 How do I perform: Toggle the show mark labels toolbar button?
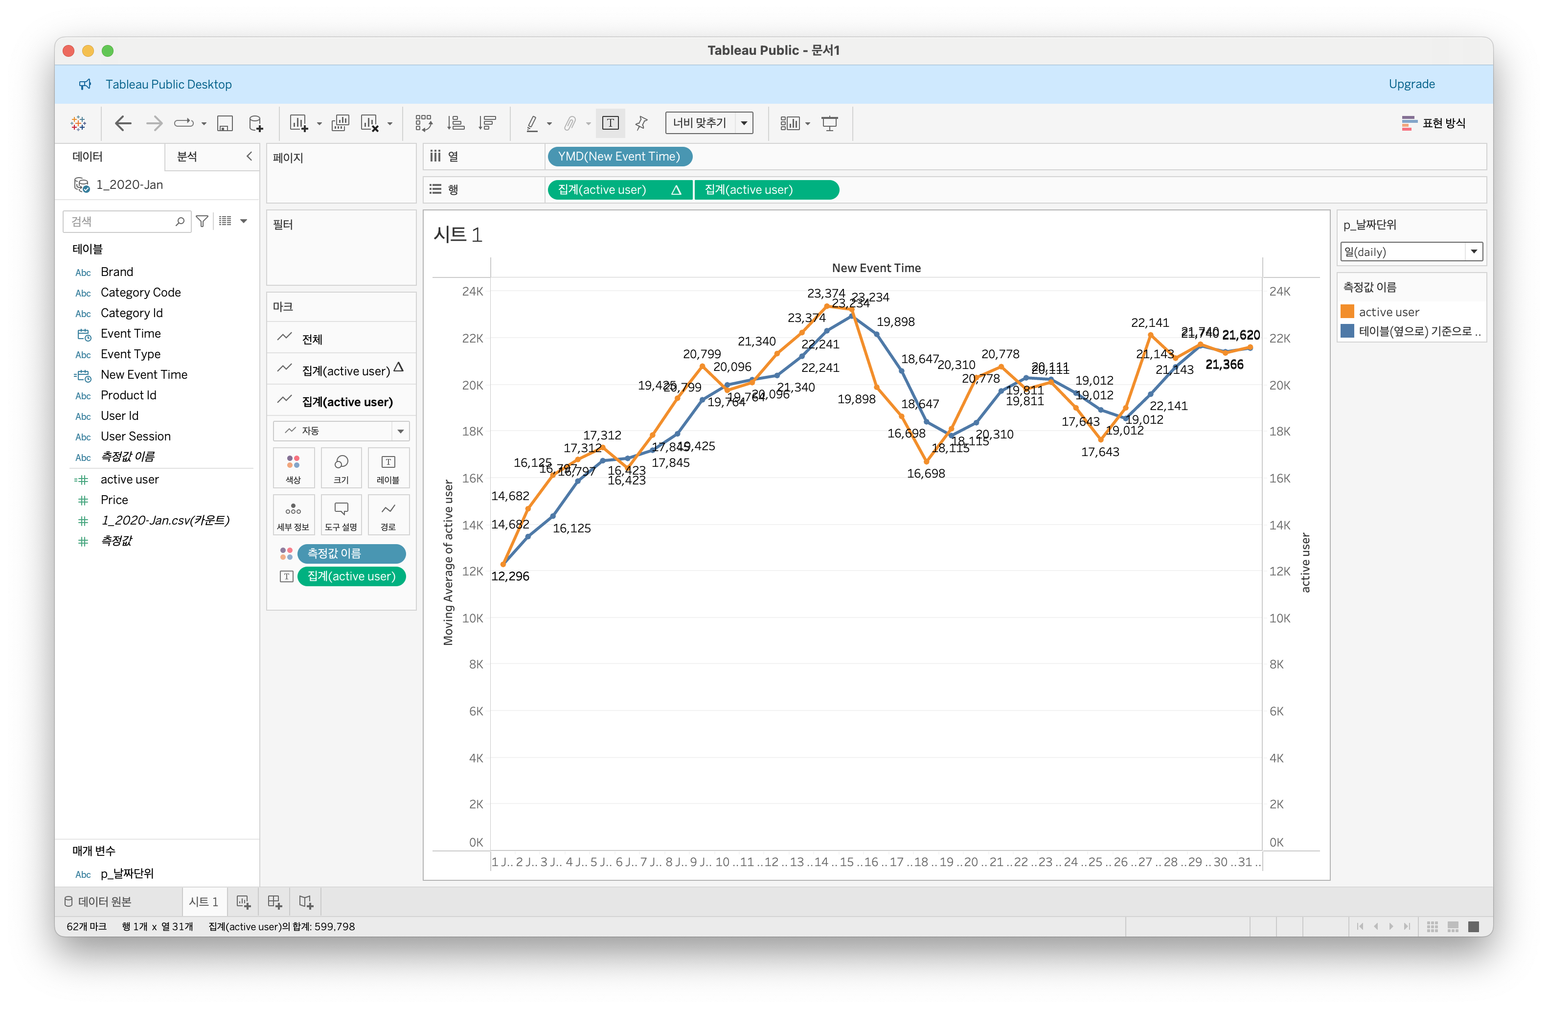pos(610,123)
